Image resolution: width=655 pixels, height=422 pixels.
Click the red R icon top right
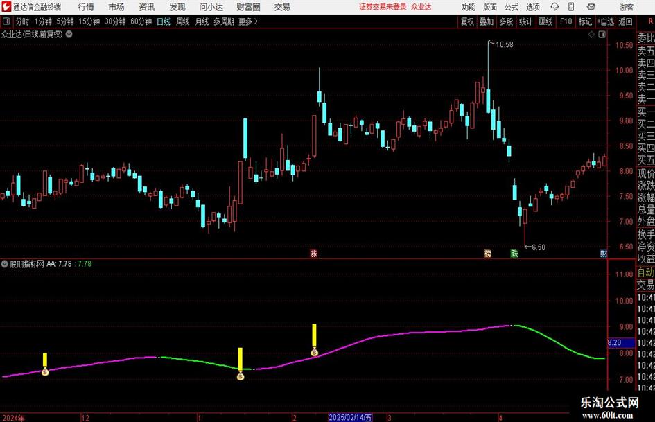[650, 21]
